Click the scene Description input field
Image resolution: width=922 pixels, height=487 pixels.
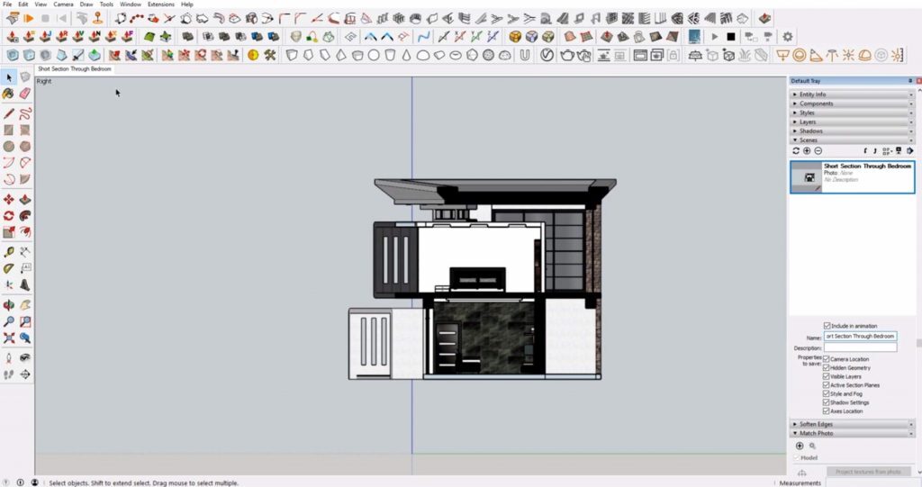point(860,347)
